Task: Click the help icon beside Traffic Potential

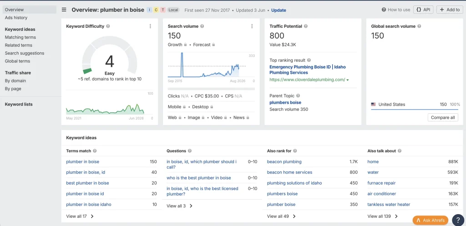Action: click(x=306, y=26)
